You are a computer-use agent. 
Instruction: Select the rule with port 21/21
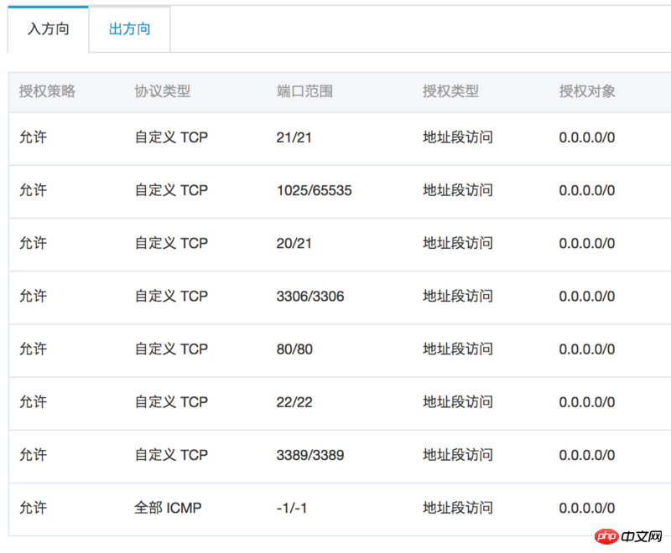[340, 138]
